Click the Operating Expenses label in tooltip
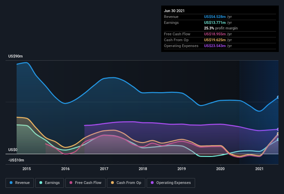Screen dimensions: 284x194 point(181,46)
